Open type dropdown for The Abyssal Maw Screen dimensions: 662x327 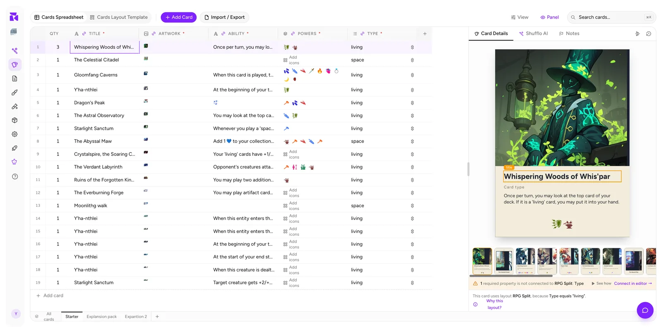point(412,141)
